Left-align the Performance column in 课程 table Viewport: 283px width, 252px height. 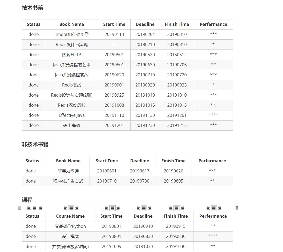(208, 208)
